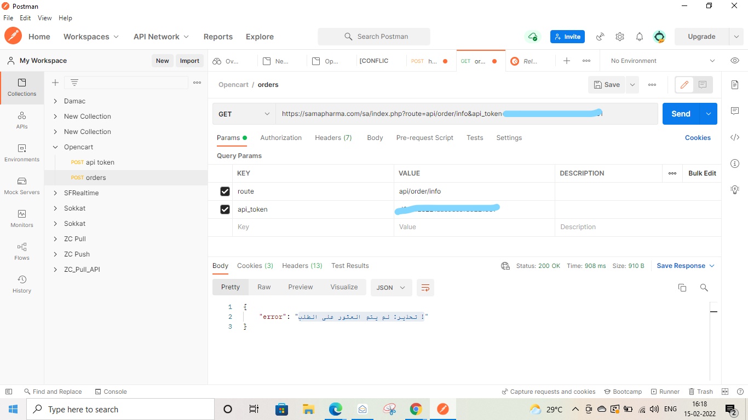Open the environment quick look eye icon
The width and height of the screenshot is (748, 420).
735,61
